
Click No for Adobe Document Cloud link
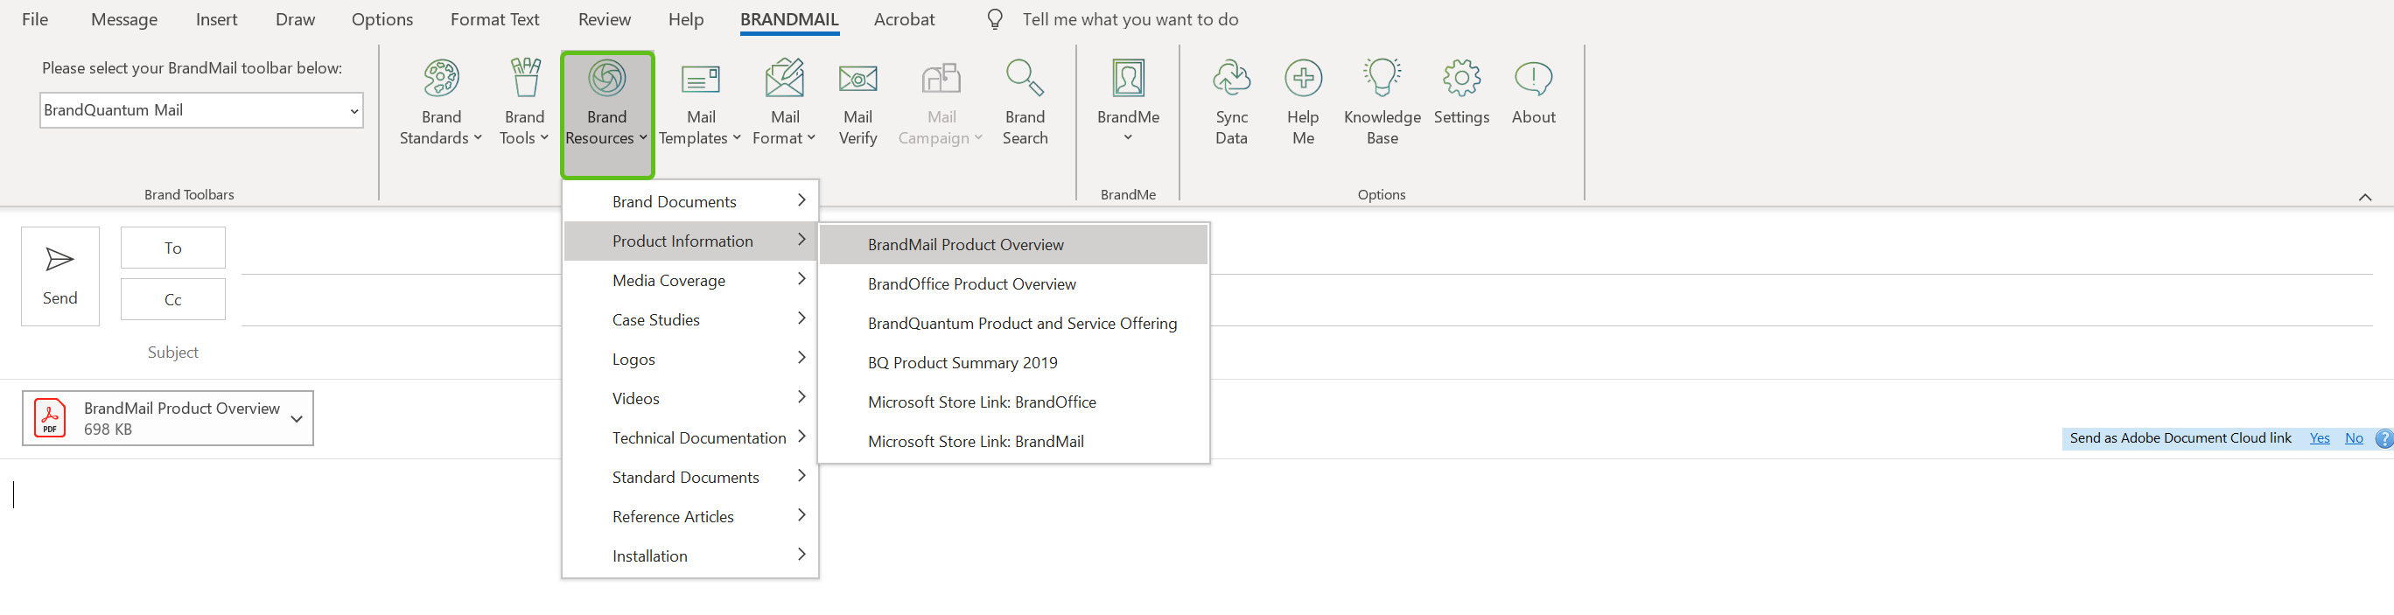[x=2354, y=438]
